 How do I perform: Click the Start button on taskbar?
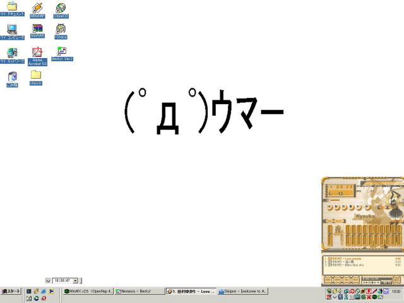(11, 291)
